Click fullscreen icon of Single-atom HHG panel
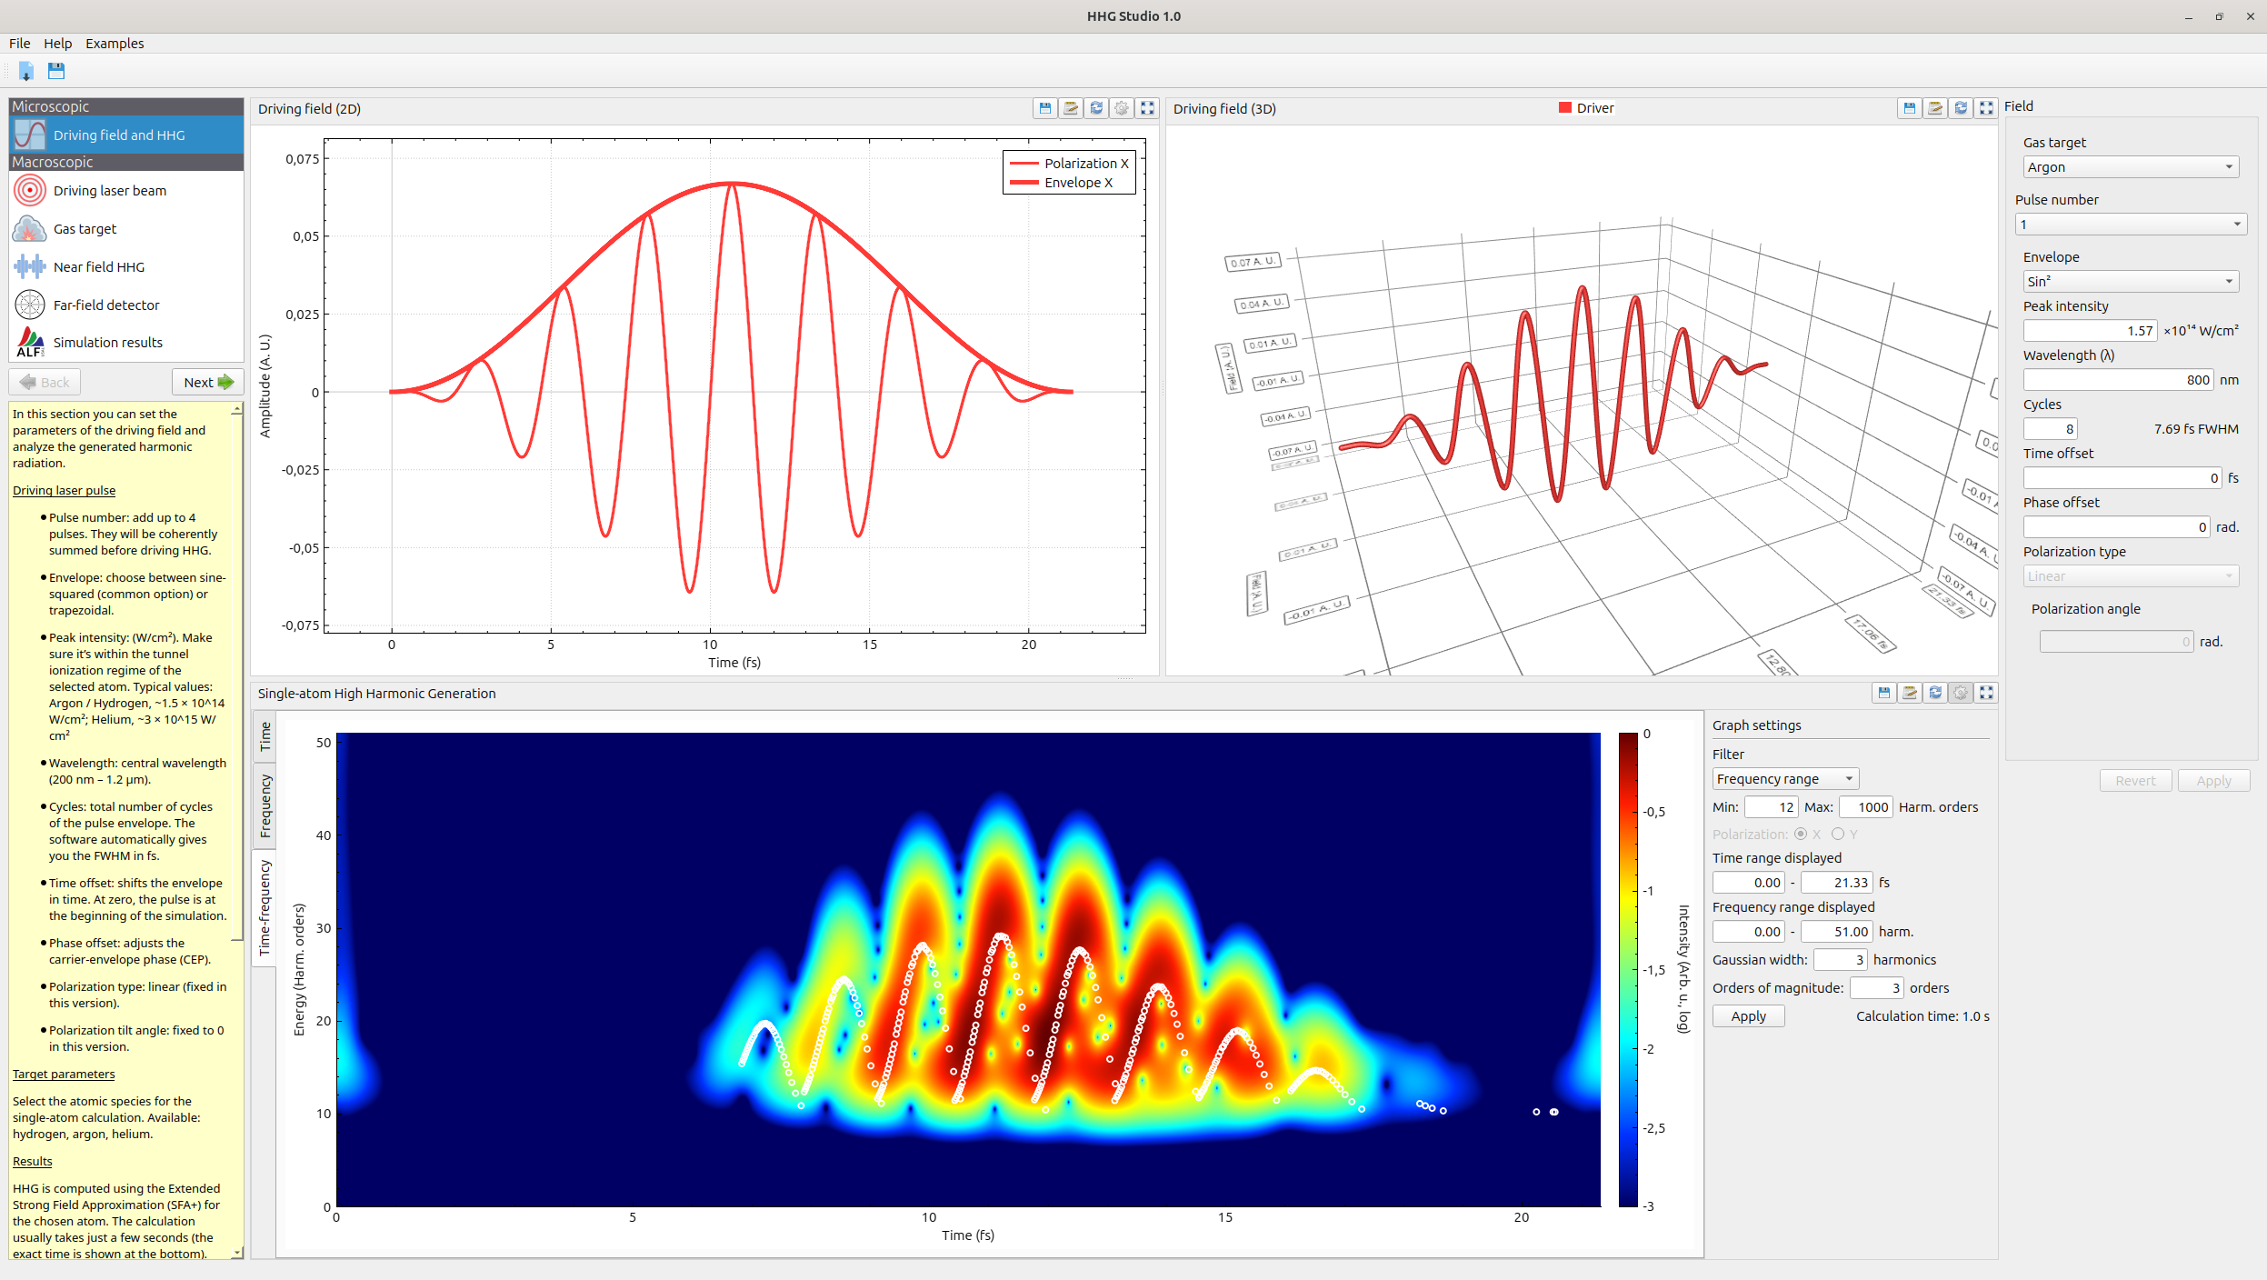 point(1986,693)
